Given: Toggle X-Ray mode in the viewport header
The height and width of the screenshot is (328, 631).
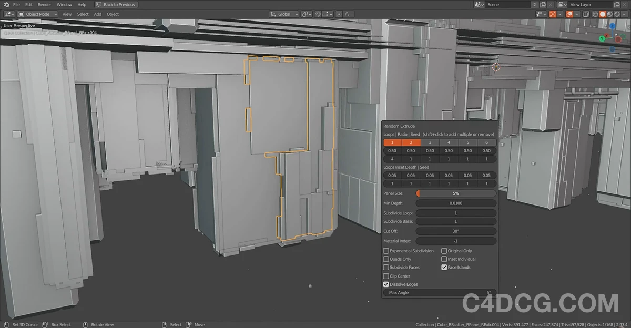Looking at the screenshot, I should (586, 14).
